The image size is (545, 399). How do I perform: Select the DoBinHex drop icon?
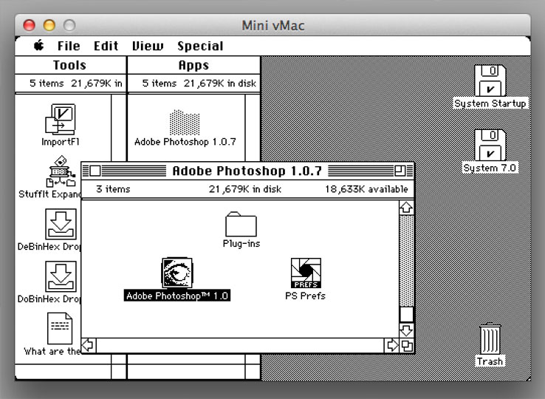[61, 276]
